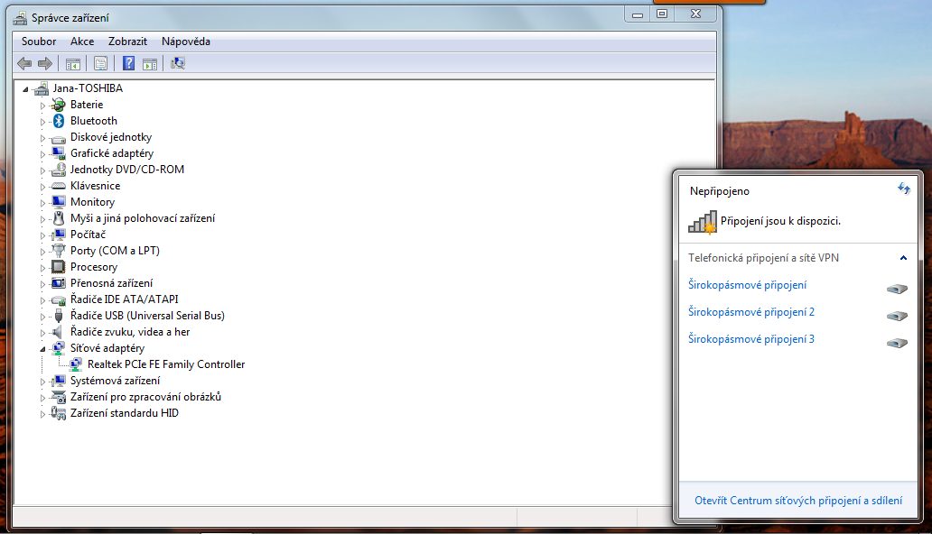Image resolution: width=932 pixels, height=534 pixels.
Task: Click Otevřít Centrum síťových připojení a sdílení
Action: tap(797, 501)
